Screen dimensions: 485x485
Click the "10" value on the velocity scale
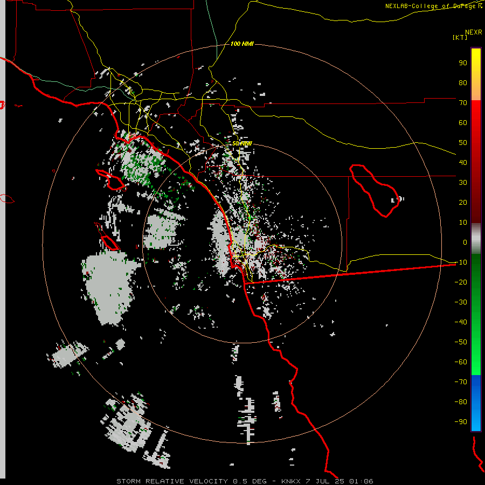coord(463,223)
